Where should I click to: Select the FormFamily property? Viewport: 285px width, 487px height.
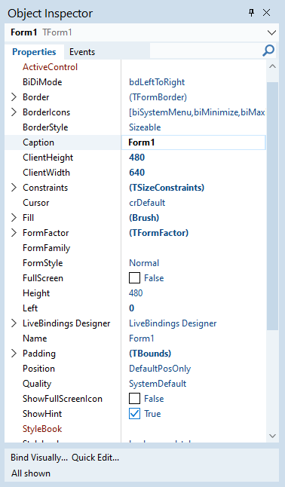coord(46,248)
